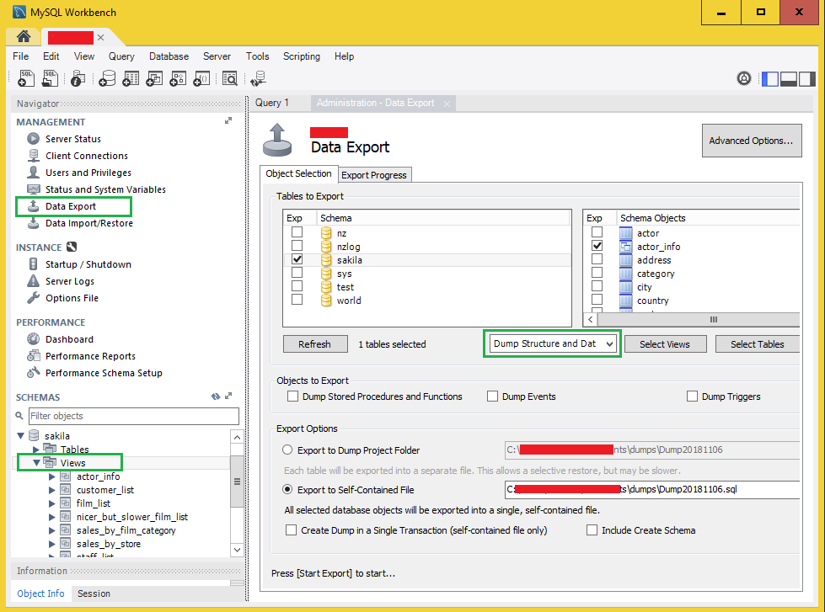This screenshot has width=825, height=612.
Task: Check Create Dump in a Single Transaction
Action: click(x=291, y=530)
